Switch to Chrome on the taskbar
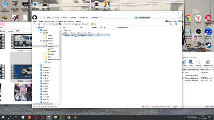The image size is (214, 120). click(x=69, y=117)
